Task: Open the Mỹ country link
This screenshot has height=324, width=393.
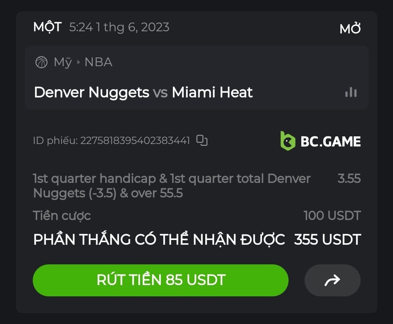Action: pyautogui.click(x=63, y=62)
